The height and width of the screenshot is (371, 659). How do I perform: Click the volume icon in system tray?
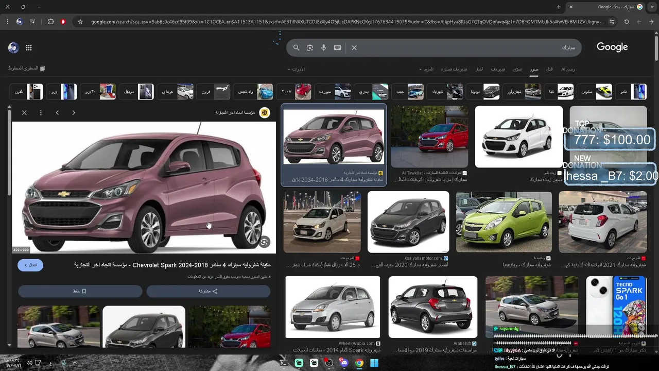(x=29, y=363)
